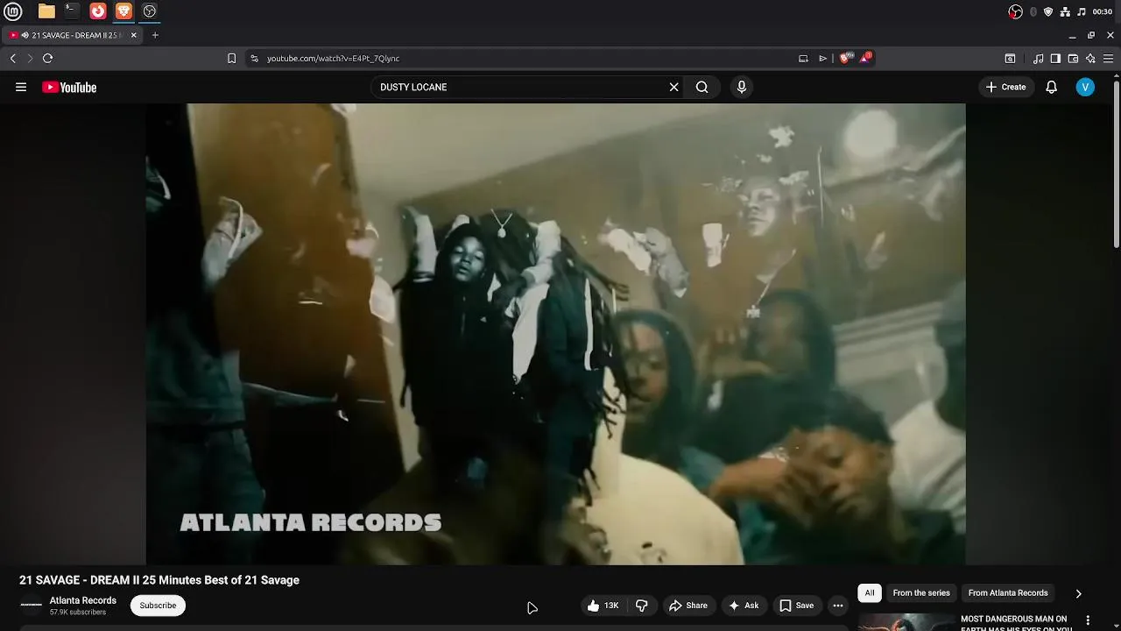Open the OBS recording tray icon

coord(1015,11)
